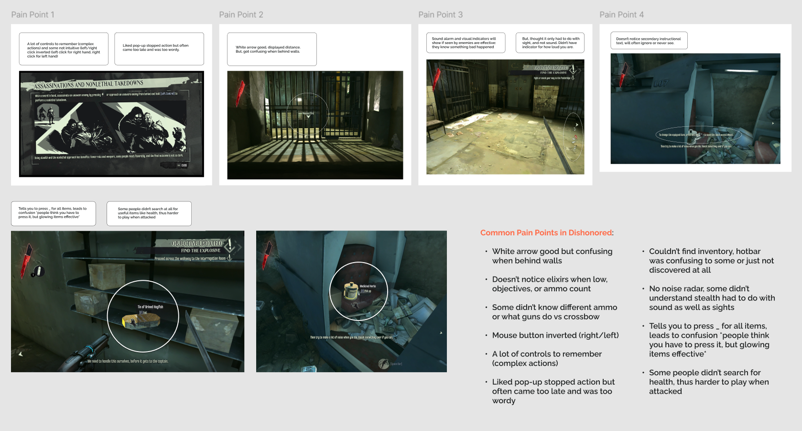Select the 'White arrow good but confusing' bullet
The width and height of the screenshot is (802, 431).
point(552,256)
